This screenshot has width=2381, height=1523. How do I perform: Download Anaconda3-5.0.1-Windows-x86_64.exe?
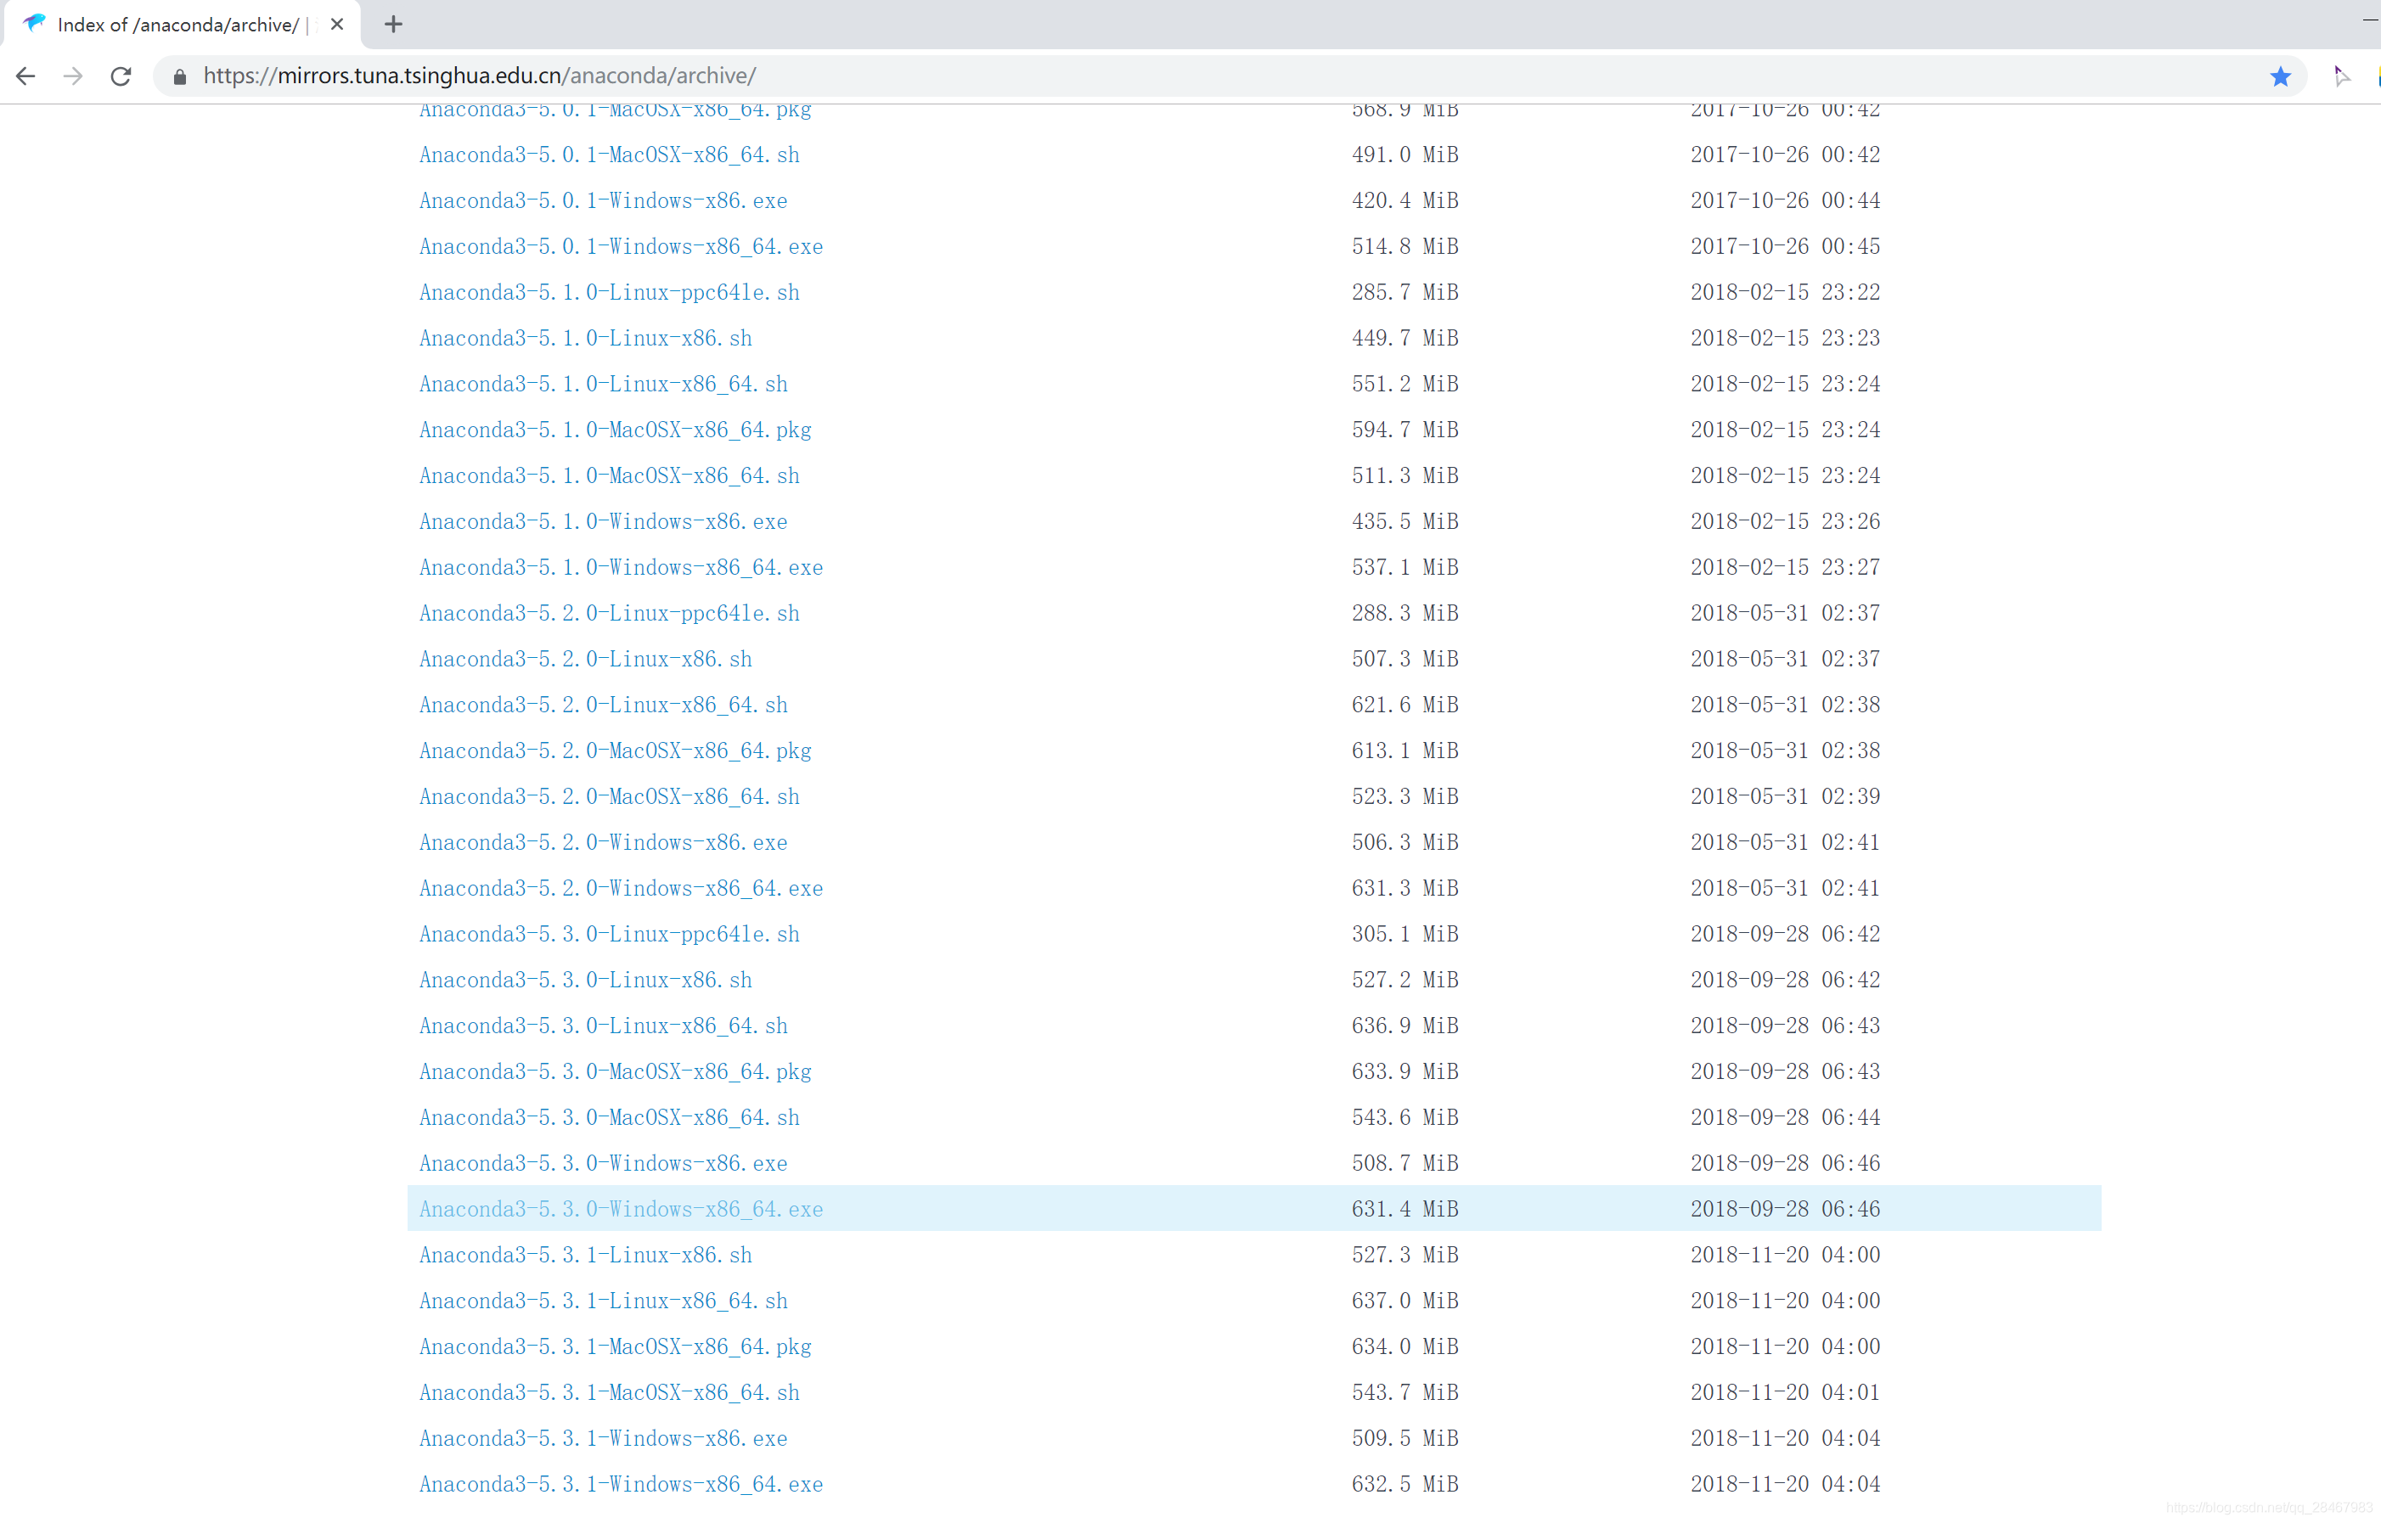coord(622,246)
